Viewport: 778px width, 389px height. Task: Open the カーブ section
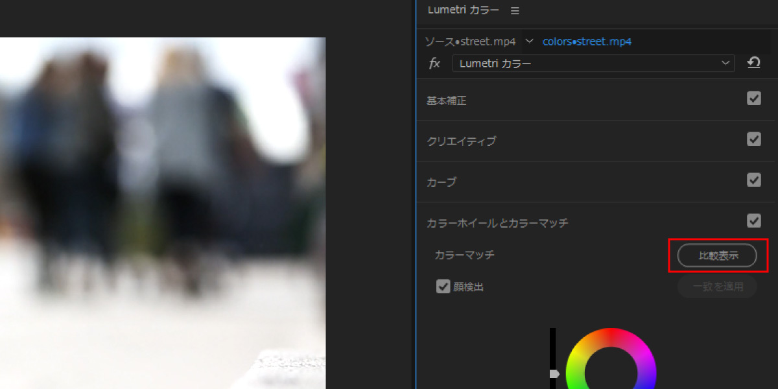(x=442, y=182)
